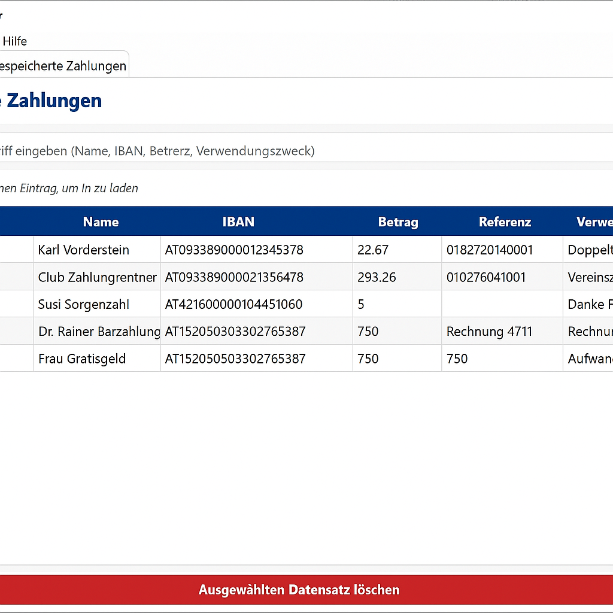Click reference 0182720140001 cell
Image resolution: width=613 pixels, height=613 pixels.
coord(490,250)
